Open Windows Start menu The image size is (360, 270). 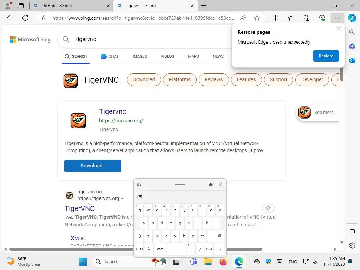[x=83, y=262]
